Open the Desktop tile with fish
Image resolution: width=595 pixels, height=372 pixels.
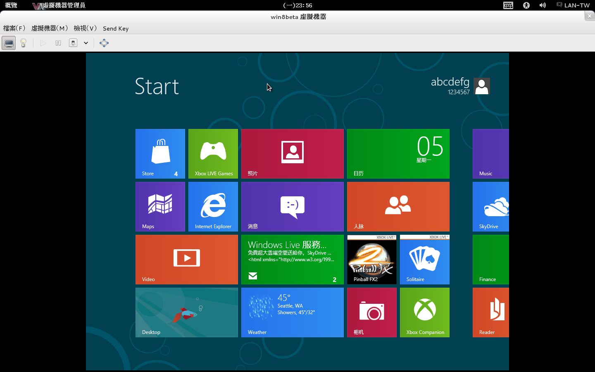(186, 312)
